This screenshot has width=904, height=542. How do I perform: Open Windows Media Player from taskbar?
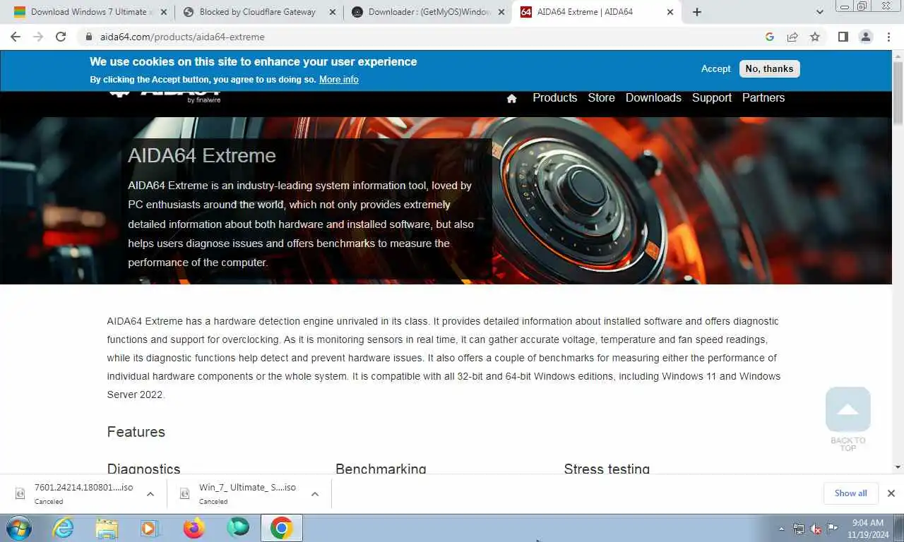[x=150, y=528]
